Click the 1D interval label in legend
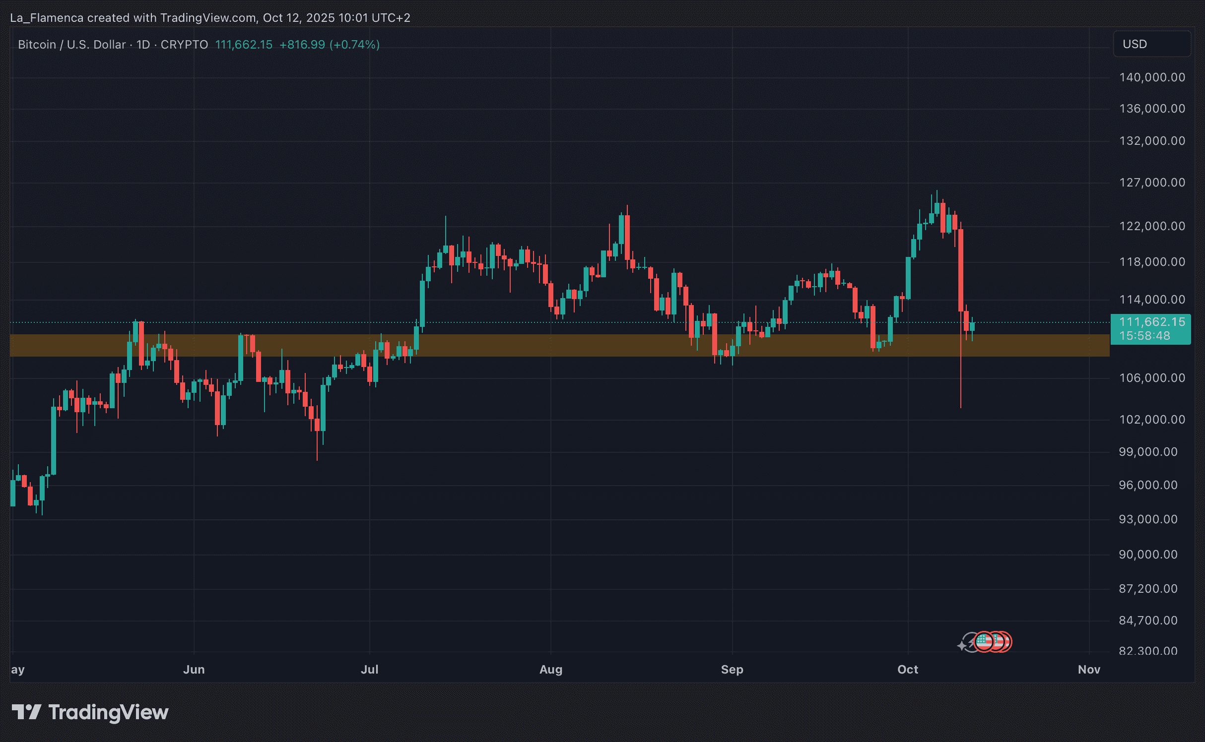1205x742 pixels. click(143, 45)
